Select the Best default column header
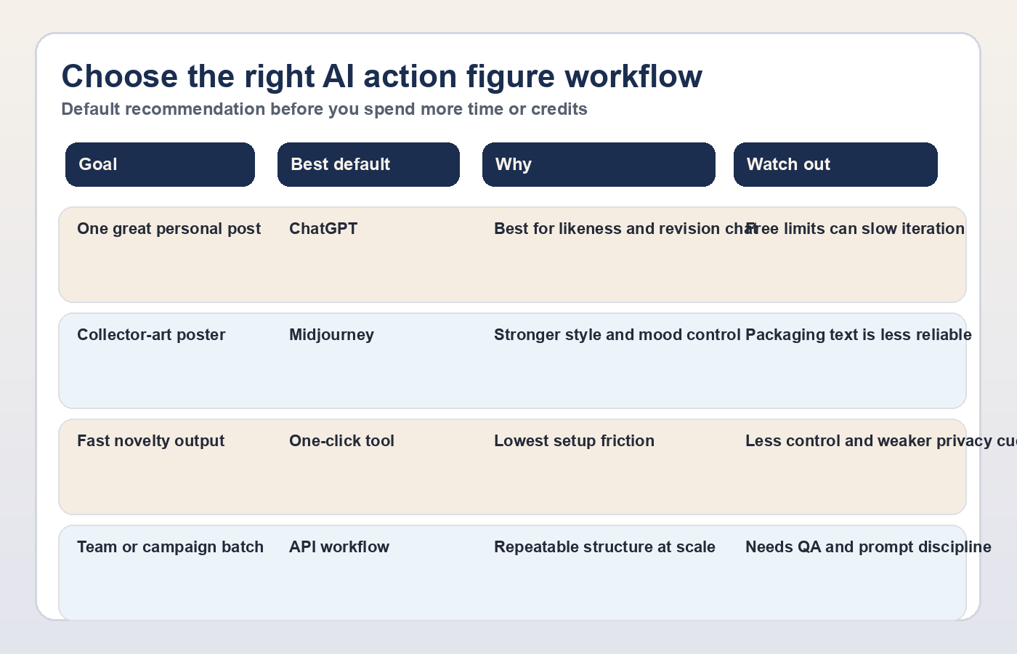The image size is (1017, 654). coord(368,164)
